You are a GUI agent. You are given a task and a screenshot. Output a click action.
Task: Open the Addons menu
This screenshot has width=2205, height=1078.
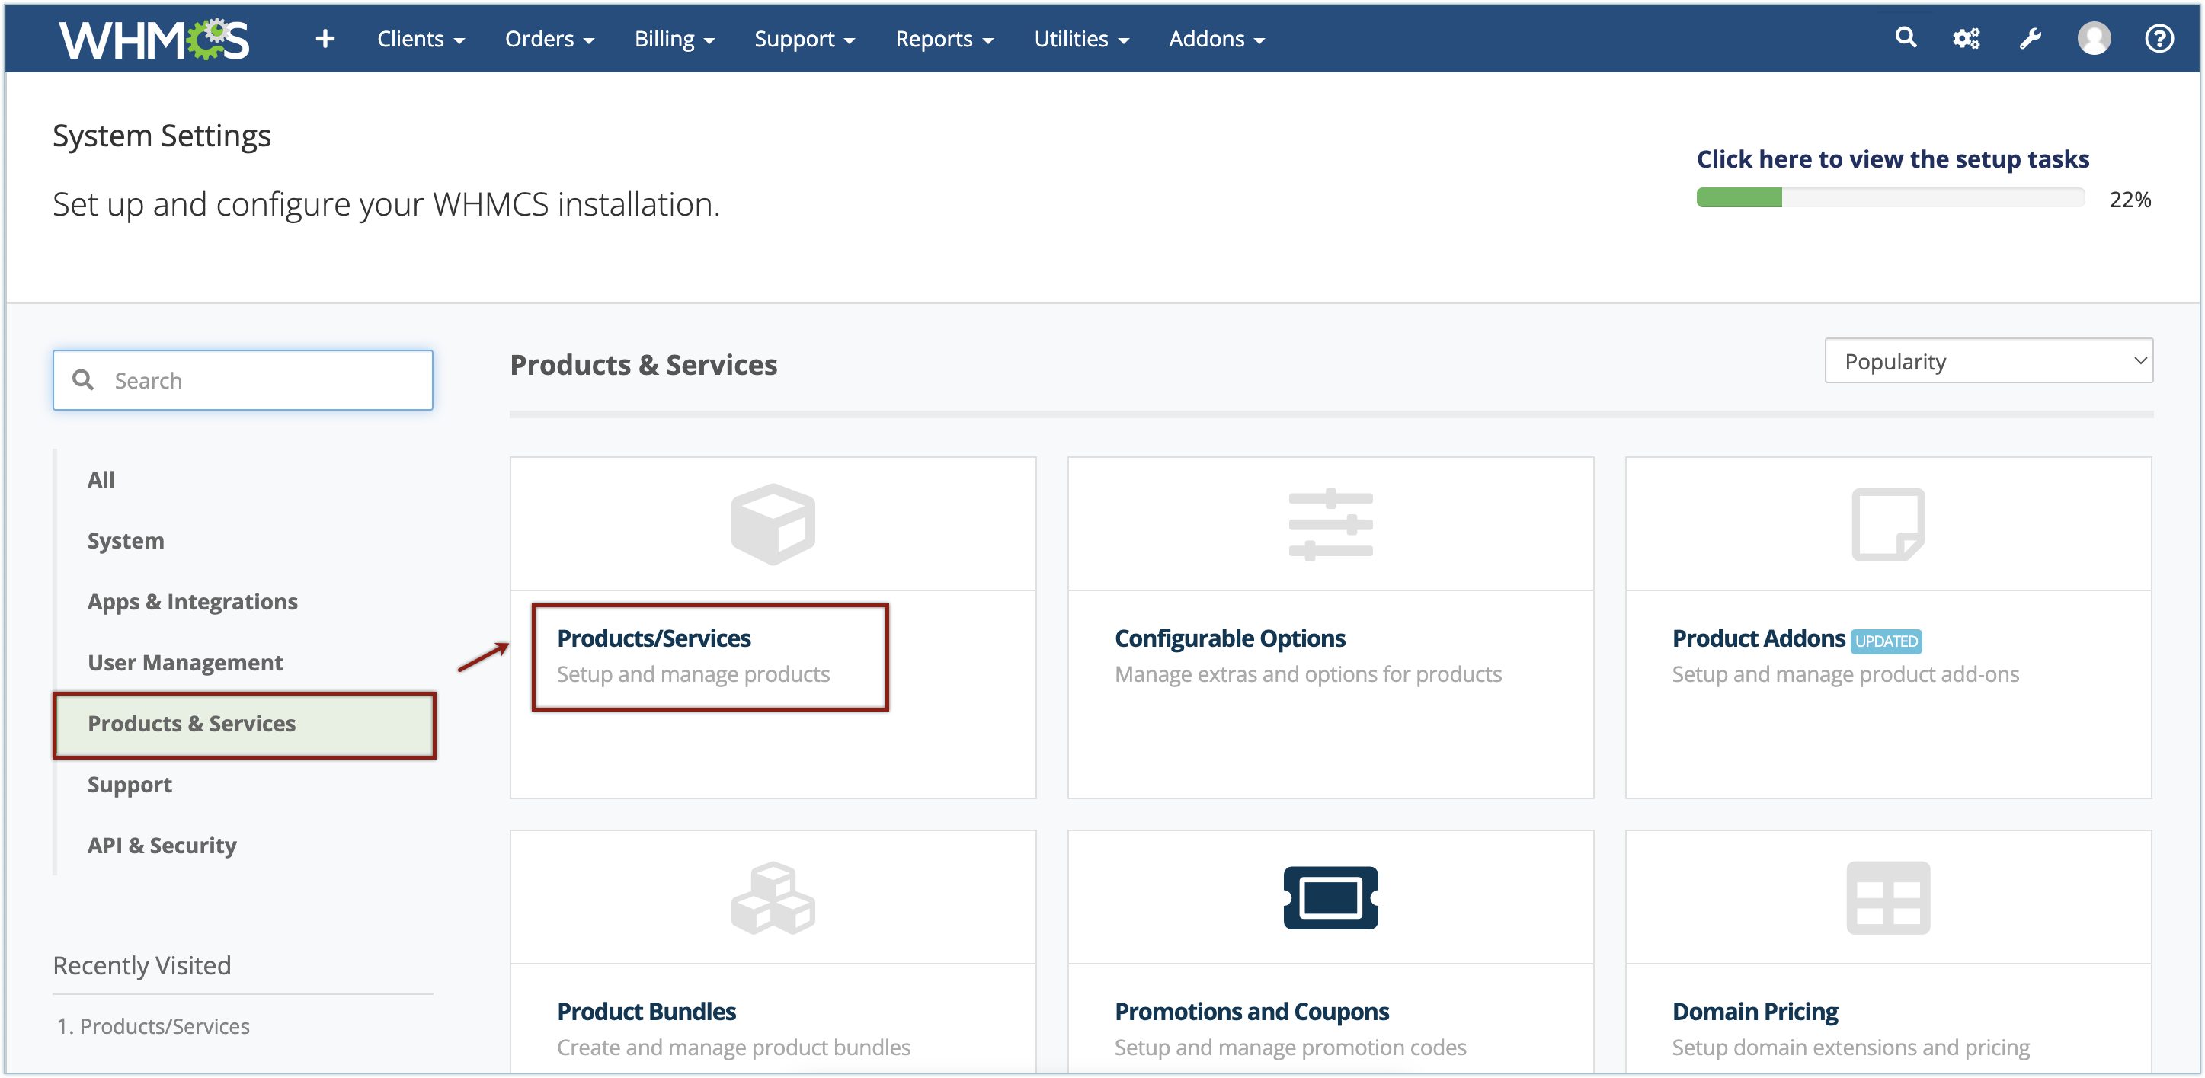1215,40
